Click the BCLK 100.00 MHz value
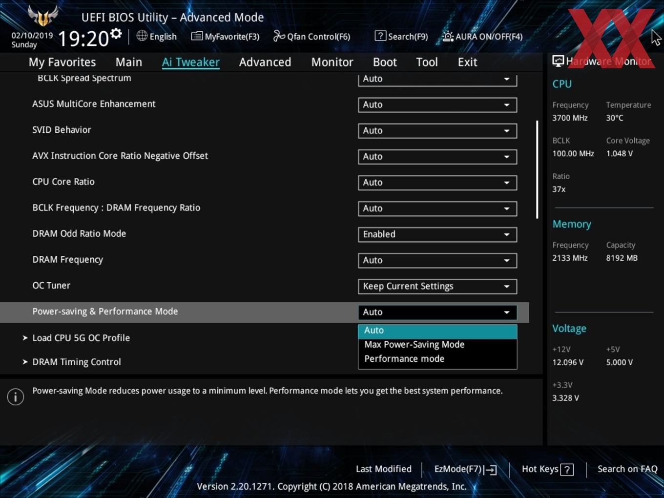664x498 pixels. (573, 153)
